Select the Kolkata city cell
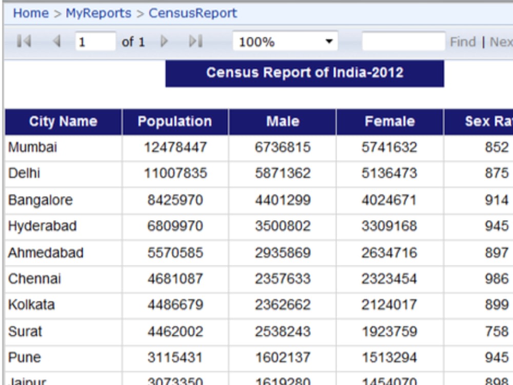513x385 pixels. (64, 305)
